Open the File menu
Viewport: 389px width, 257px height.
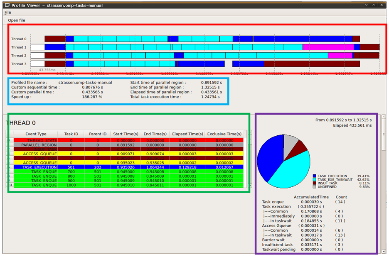pyautogui.click(x=7, y=12)
